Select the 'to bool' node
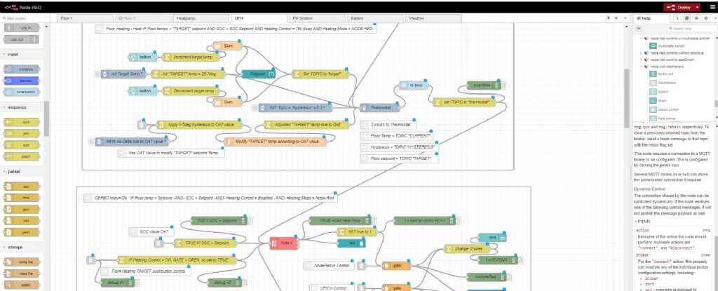 click(x=414, y=86)
